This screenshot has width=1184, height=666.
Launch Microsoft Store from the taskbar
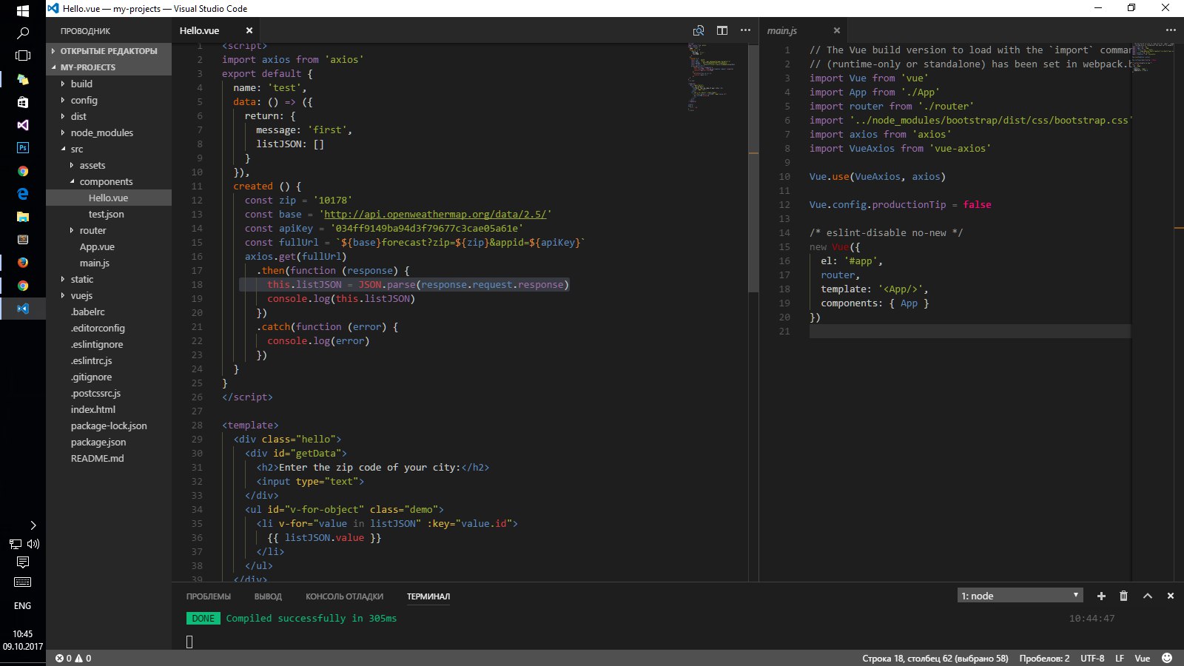tap(23, 102)
